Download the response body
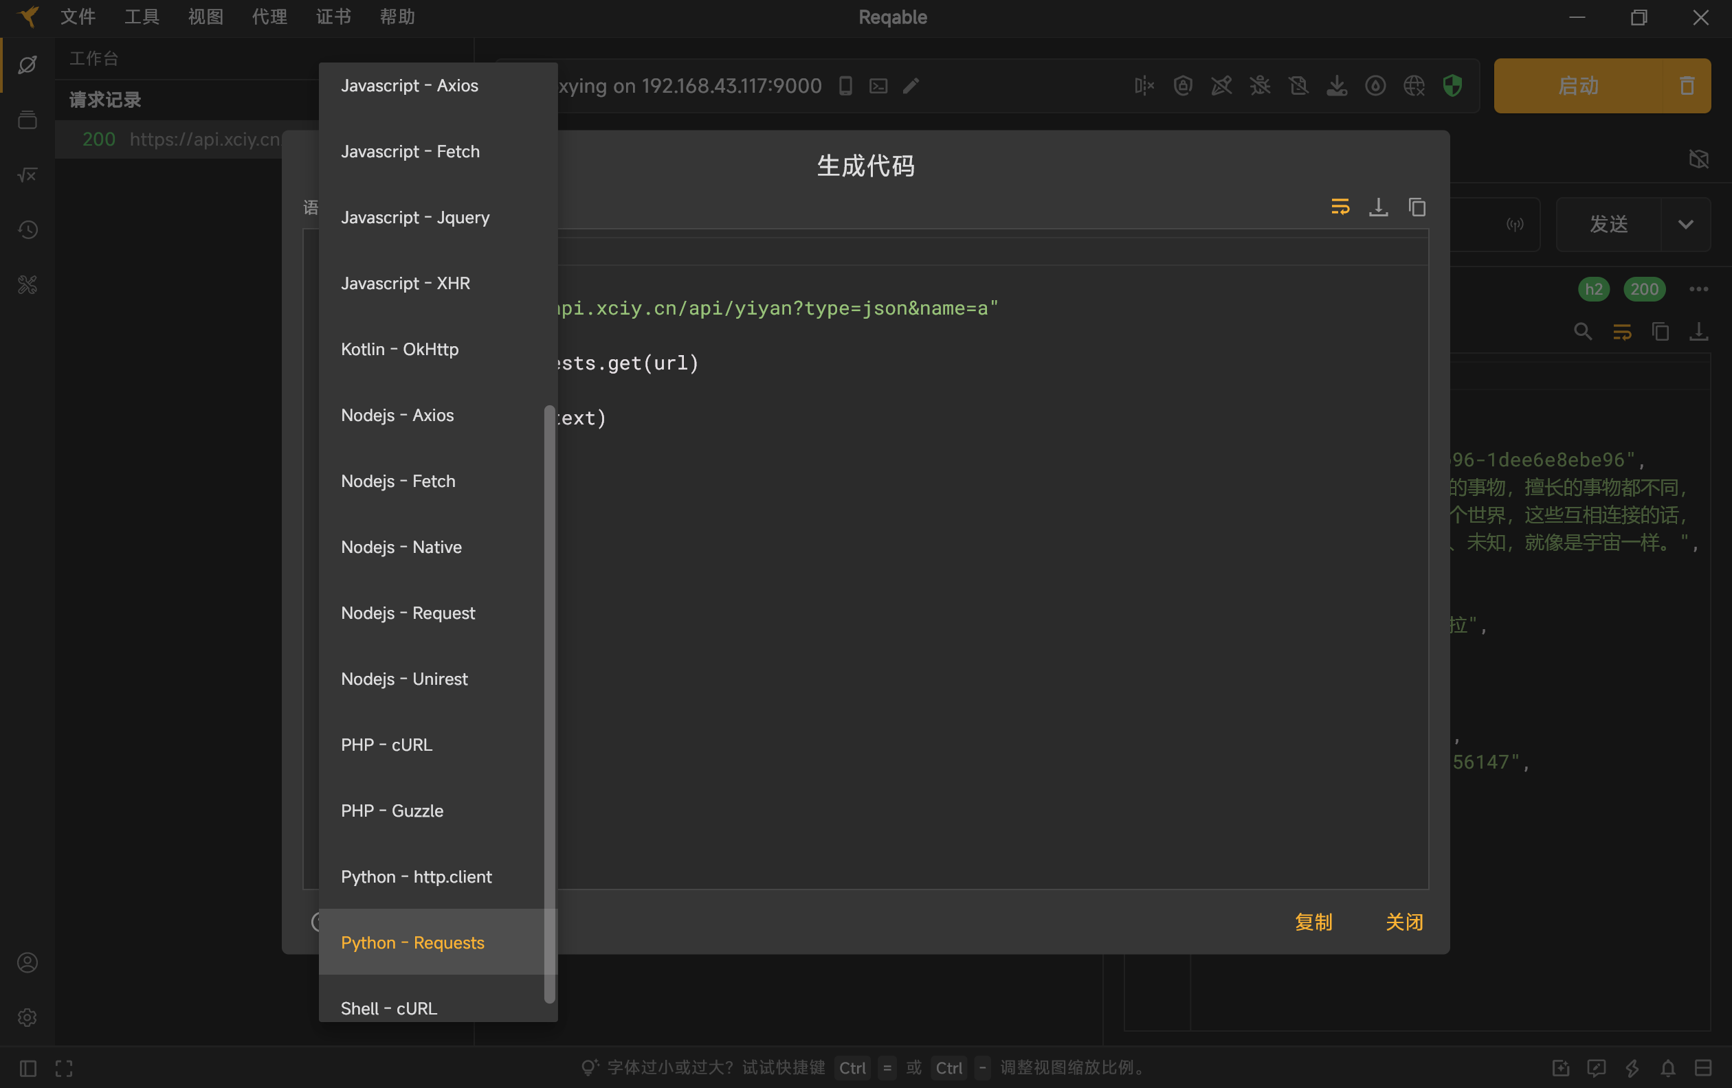Screen dimensions: 1732x1088 [1698, 331]
